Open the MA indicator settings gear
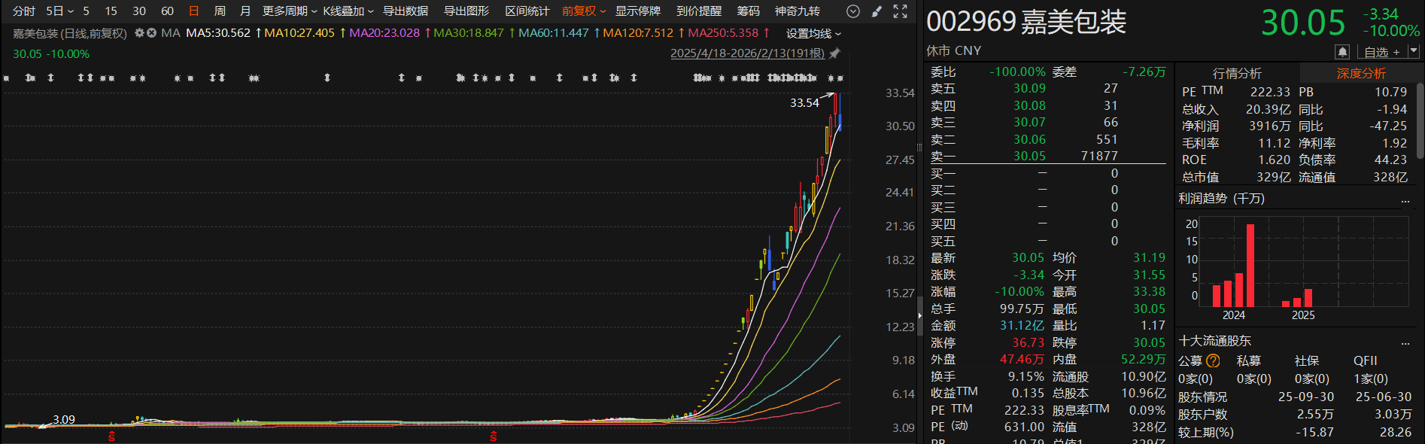The image size is (1425, 444). pos(139,33)
